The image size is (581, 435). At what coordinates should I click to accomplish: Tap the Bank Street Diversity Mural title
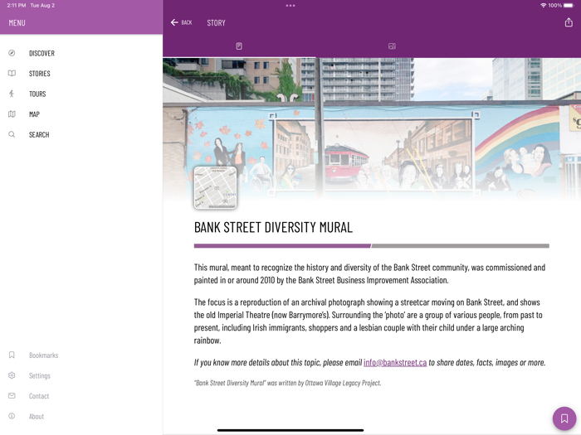pyautogui.click(x=273, y=227)
